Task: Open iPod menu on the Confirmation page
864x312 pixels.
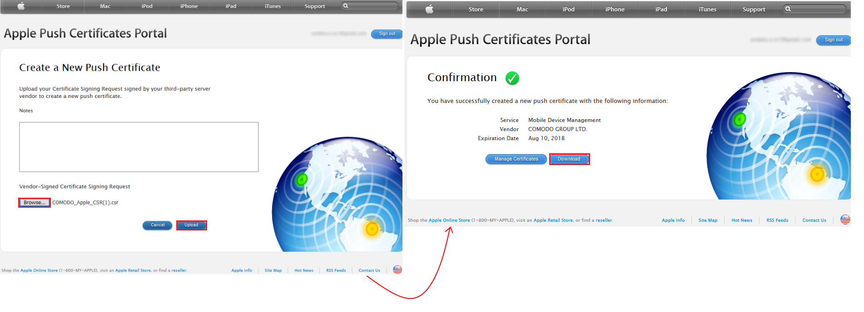Action: pyautogui.click(x=569, y=10)
